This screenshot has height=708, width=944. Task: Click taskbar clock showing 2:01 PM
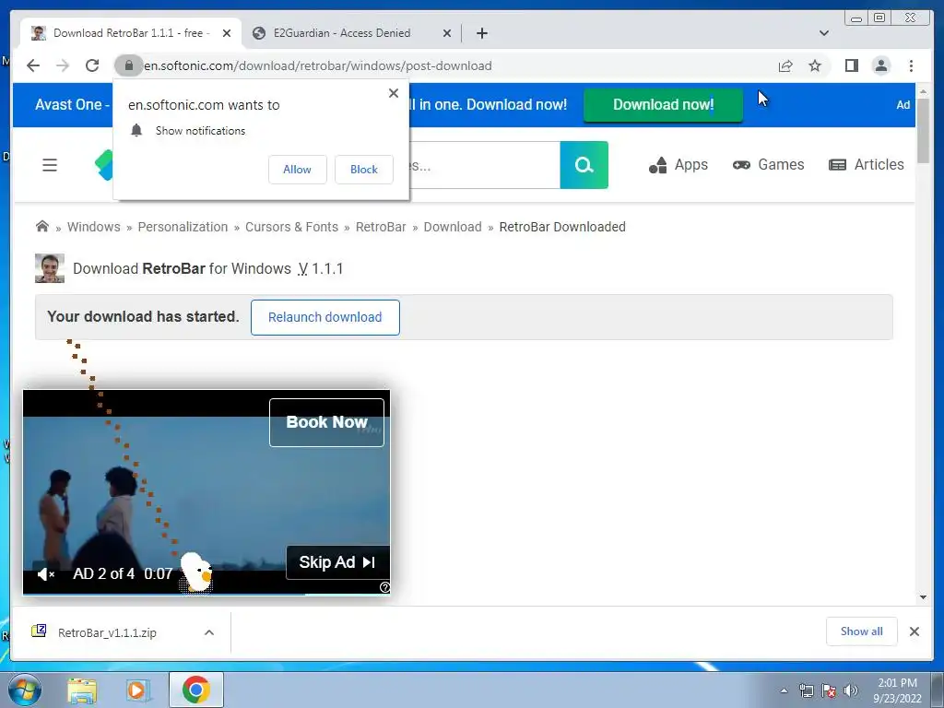tap(897, 690)
